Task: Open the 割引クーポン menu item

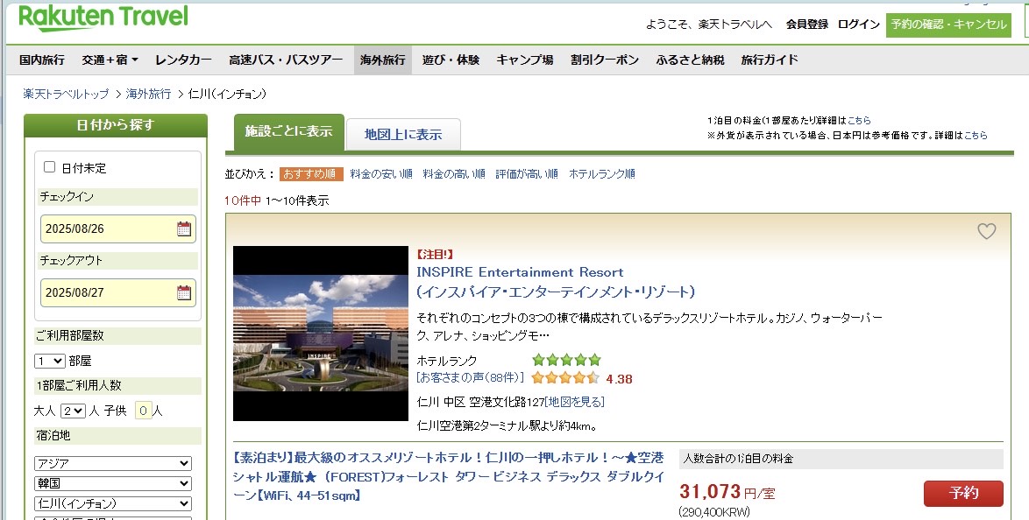Action: [x=605, y=60]
